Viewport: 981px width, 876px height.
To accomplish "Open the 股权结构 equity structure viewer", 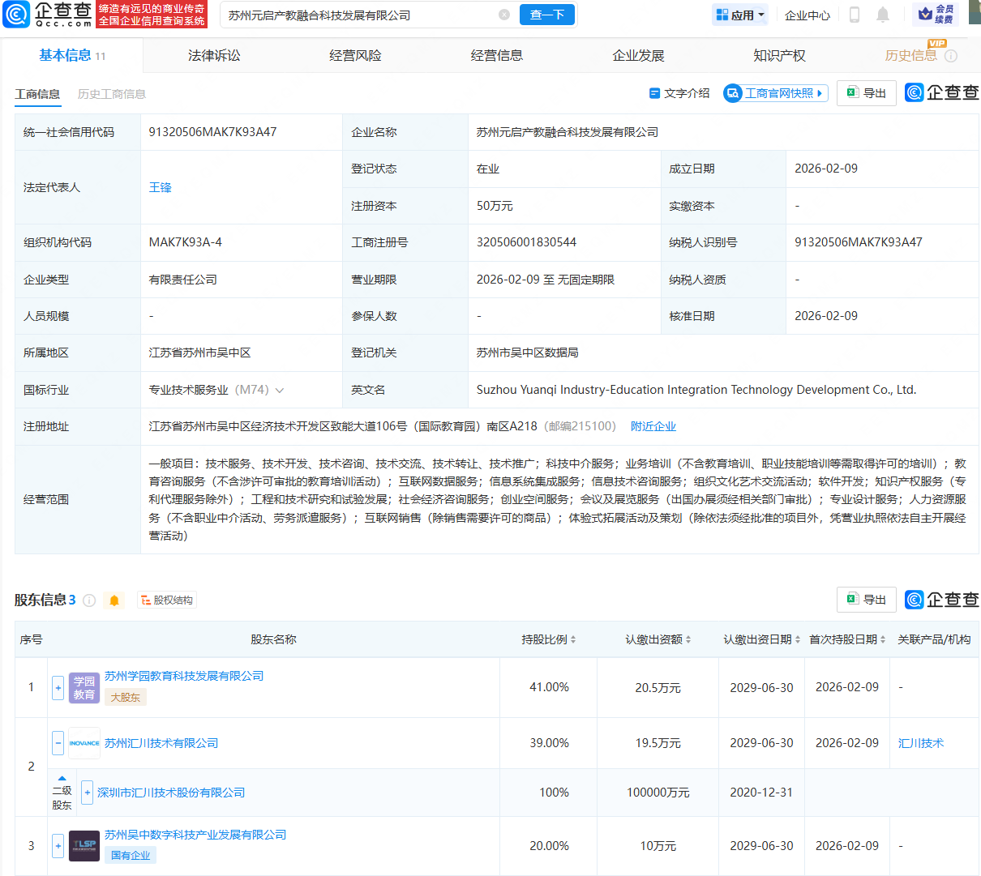I will pyautogui.click(x=166, y=600).
